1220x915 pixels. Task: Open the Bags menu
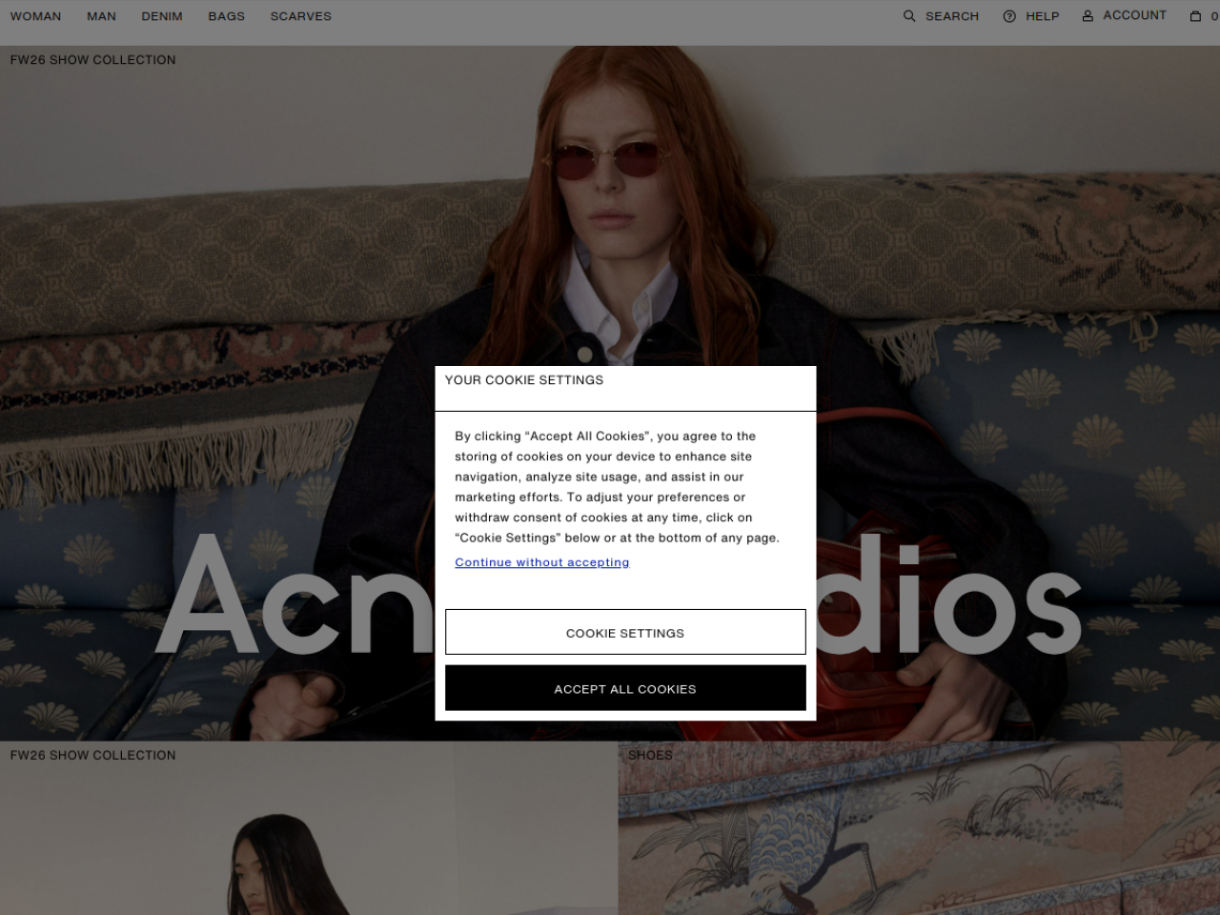click(x=227, y=16)
